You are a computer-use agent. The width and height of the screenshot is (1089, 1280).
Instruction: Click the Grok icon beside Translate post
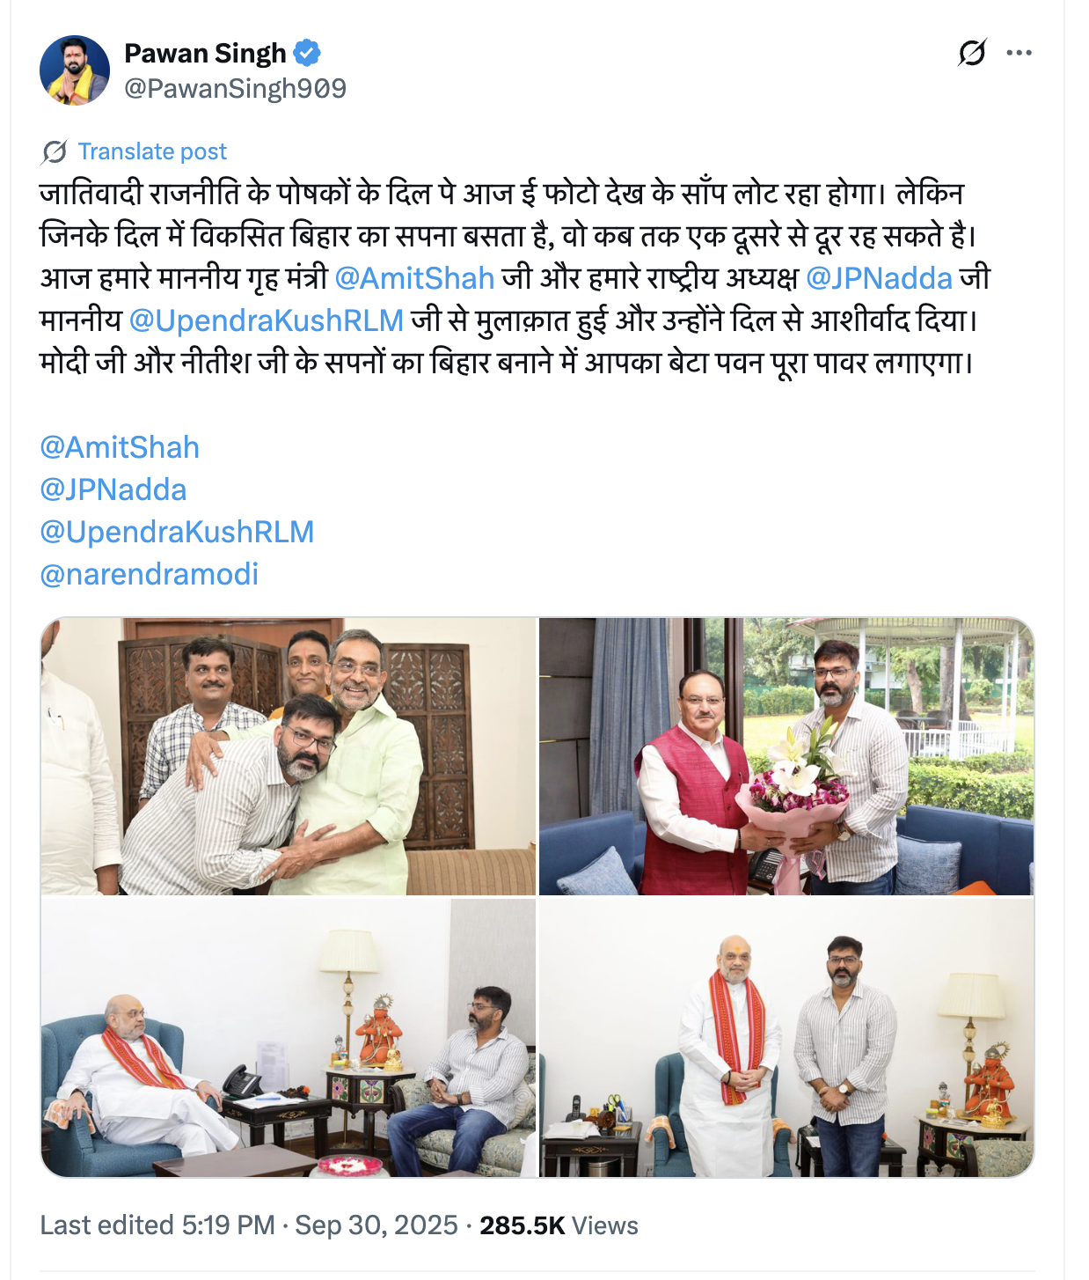pyautogui.click(x=54, y=152)
